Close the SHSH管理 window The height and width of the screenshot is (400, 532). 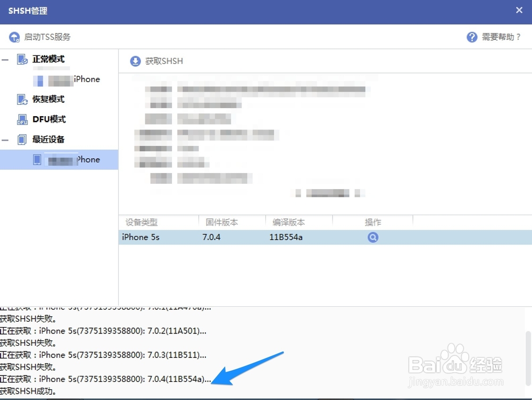pos(519,10)
